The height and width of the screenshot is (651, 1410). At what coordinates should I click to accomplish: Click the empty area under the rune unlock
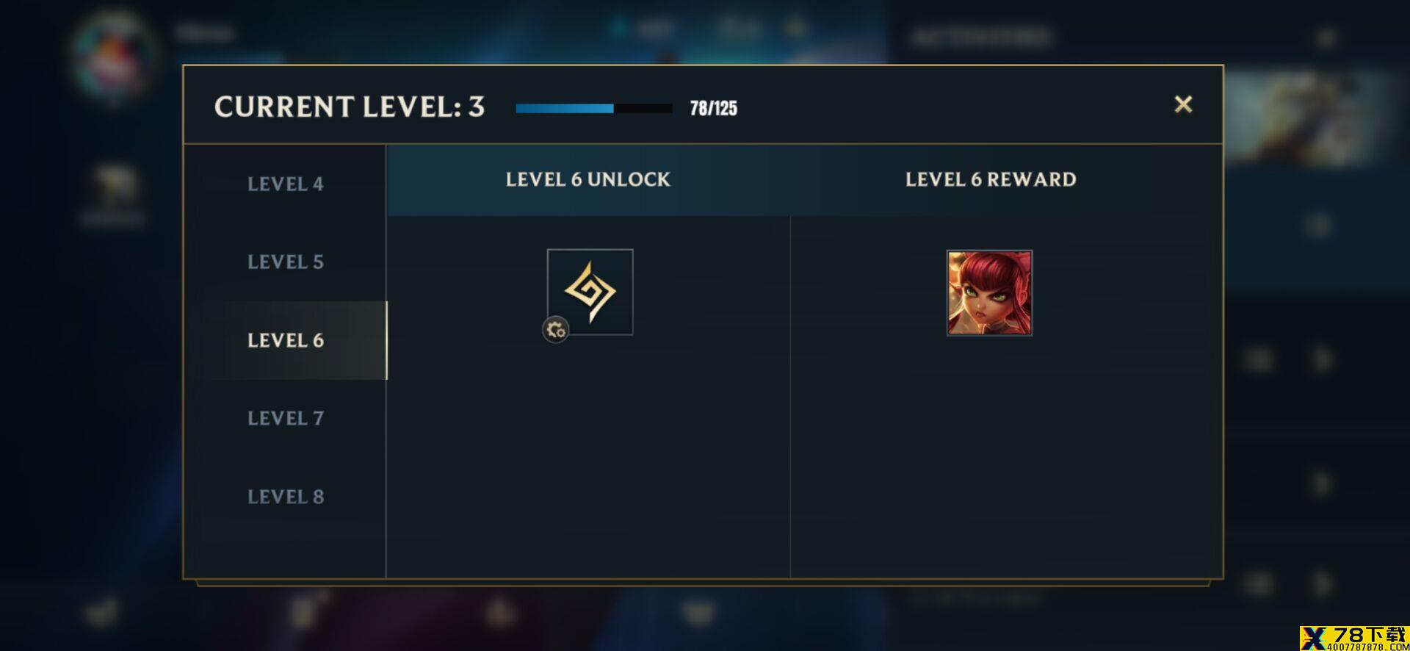(588, 456)
